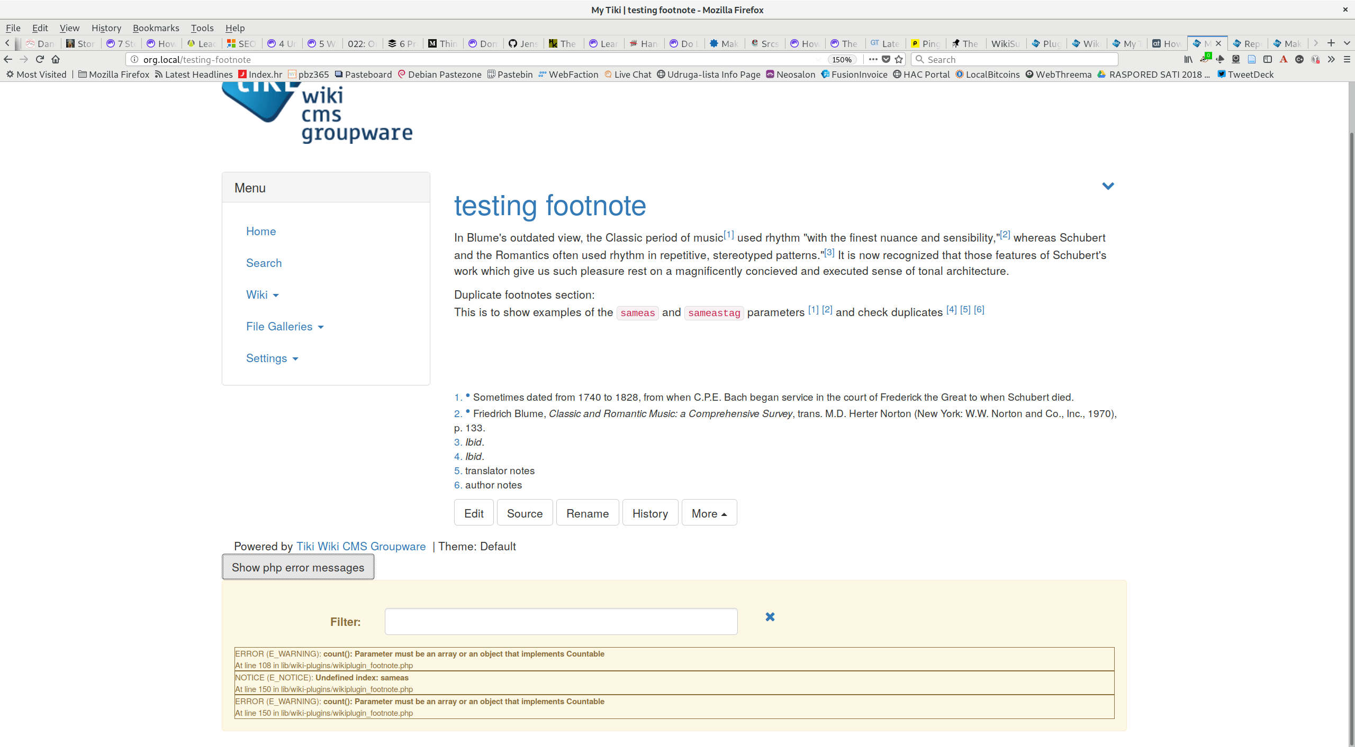The image size is (1355, 747).
Task: Open the page actions three-dot menu
Action: coord(873,59)
